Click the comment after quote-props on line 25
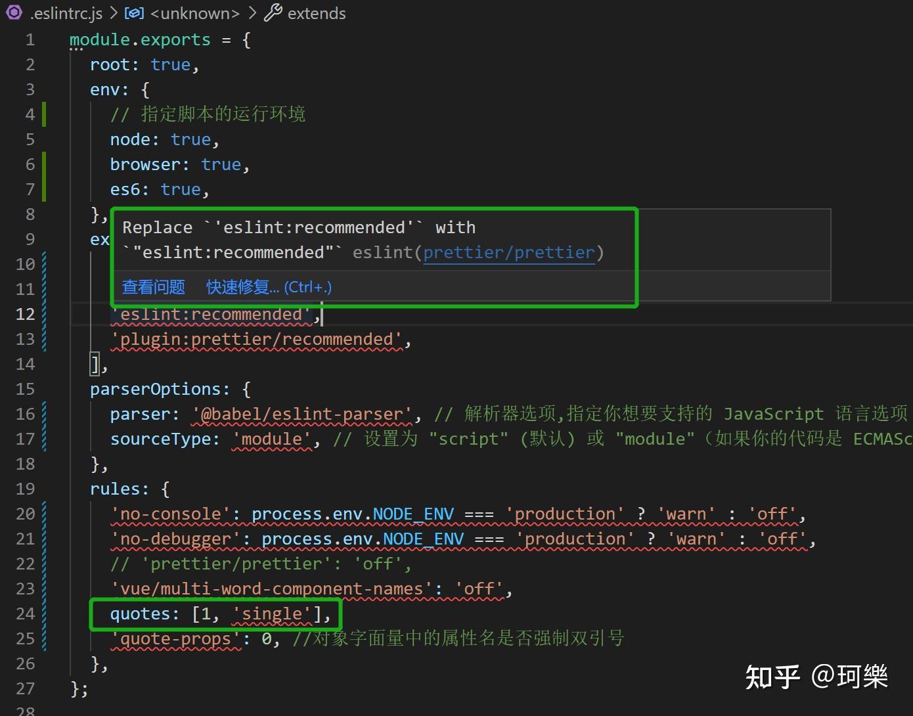The height and width of the screenshot is (716, 913). click(458, 638)
